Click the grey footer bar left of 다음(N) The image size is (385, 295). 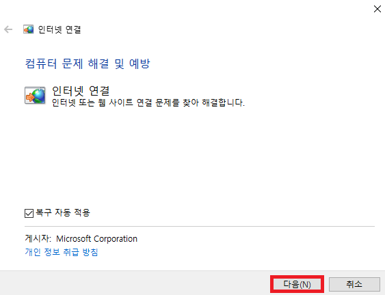135,283
